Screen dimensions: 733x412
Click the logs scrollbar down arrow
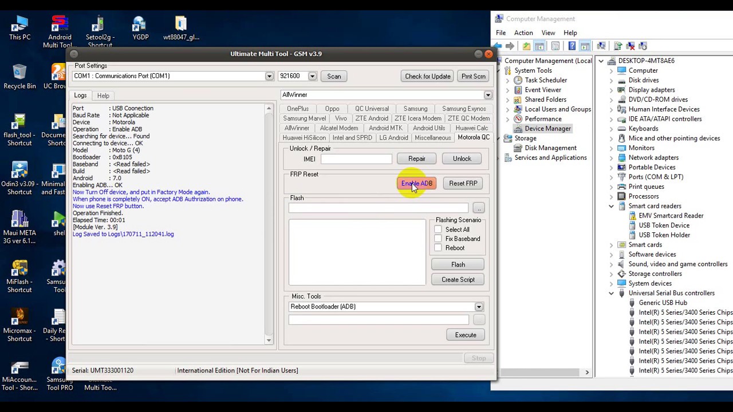[269, 340]
